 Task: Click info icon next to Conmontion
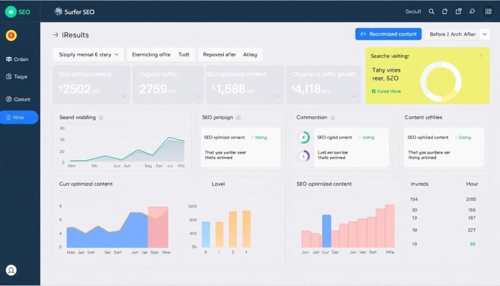[x=333, y=118]
